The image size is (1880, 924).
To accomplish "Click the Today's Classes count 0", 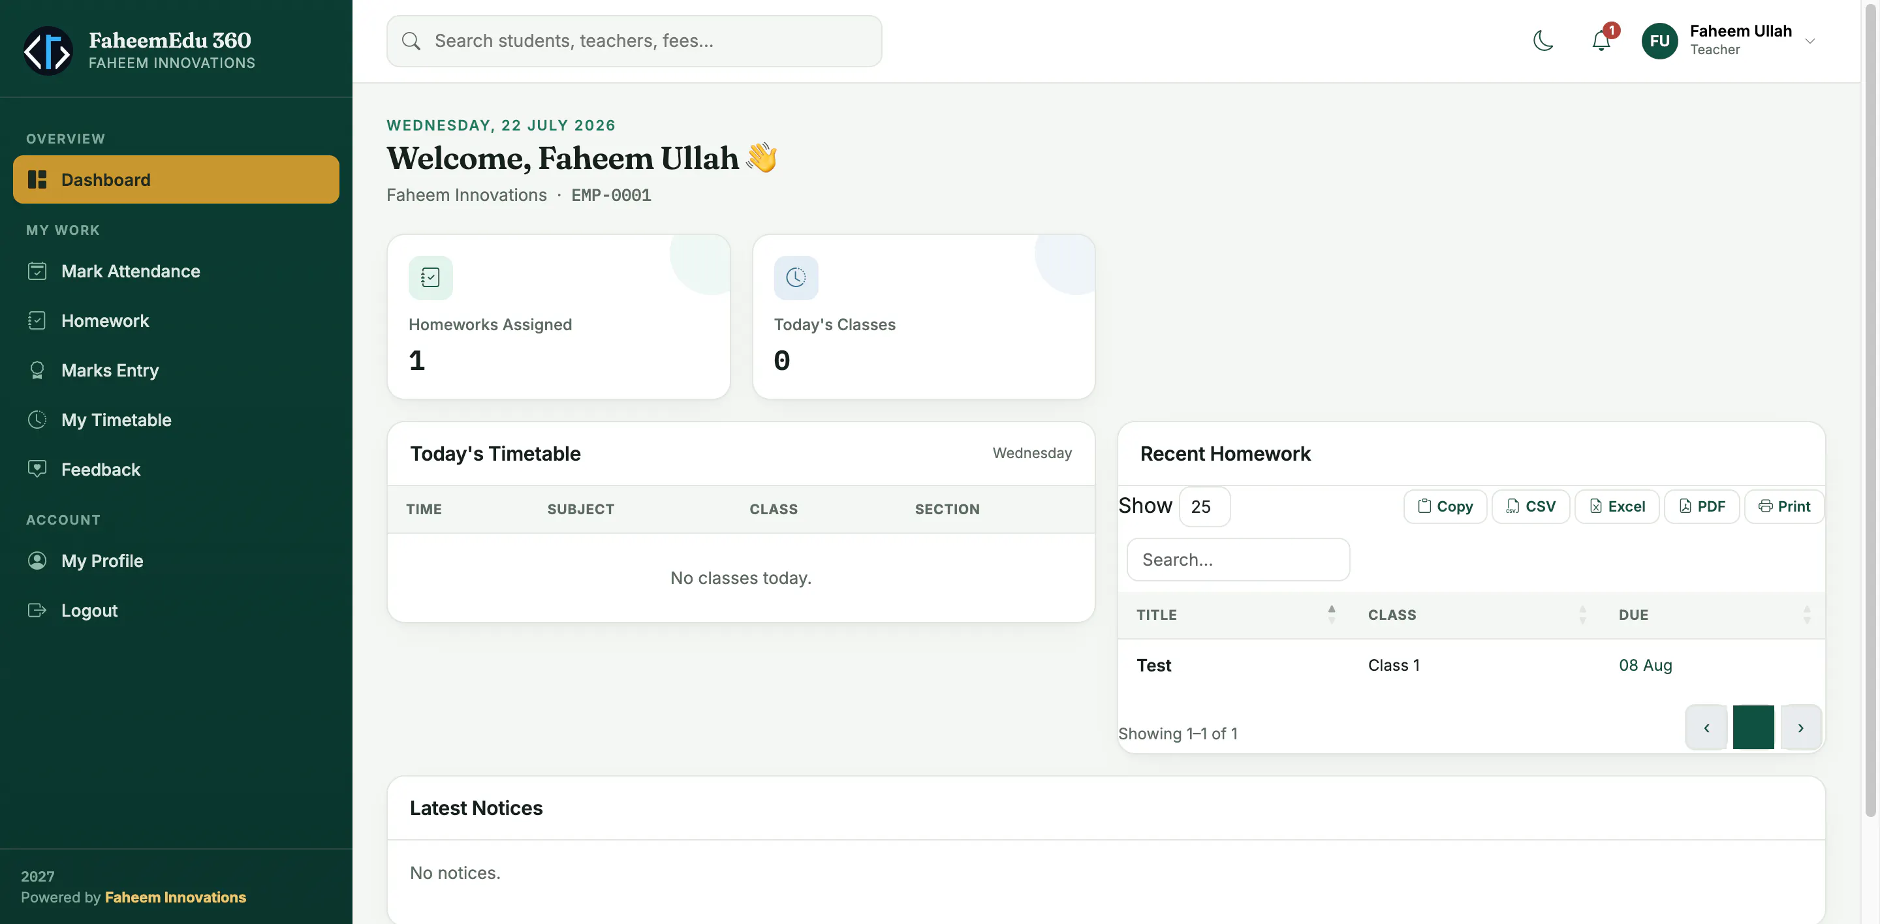I will [781, 360].
